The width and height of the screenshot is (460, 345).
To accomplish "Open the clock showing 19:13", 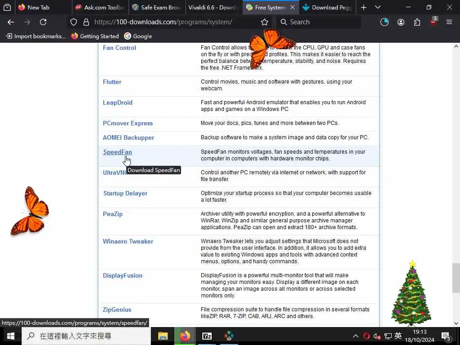I will coord(420,336).
